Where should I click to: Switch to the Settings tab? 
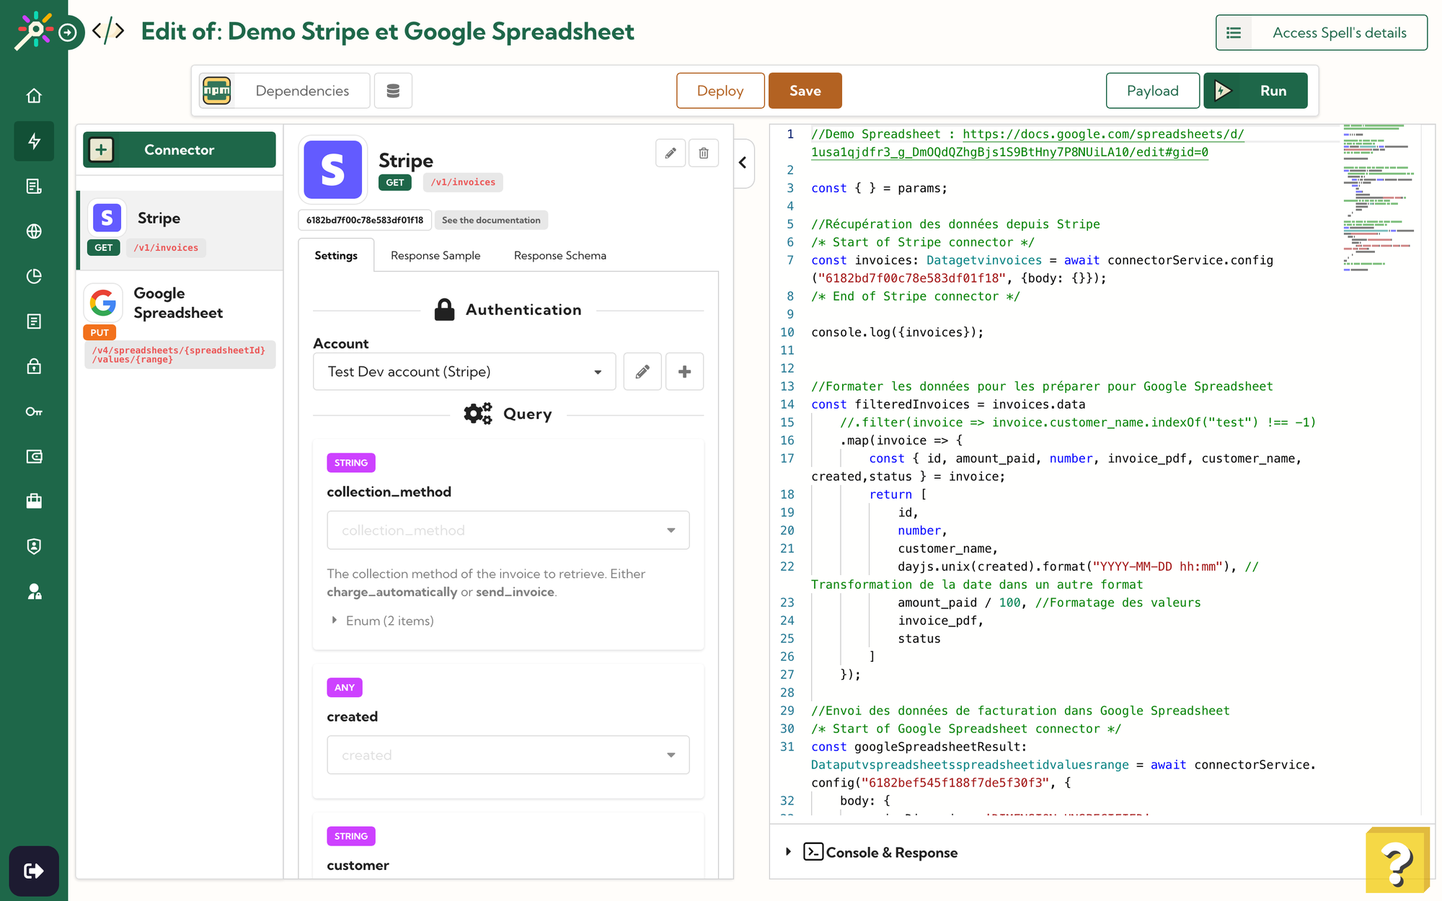pyautogui.click(x=336, y=255)
